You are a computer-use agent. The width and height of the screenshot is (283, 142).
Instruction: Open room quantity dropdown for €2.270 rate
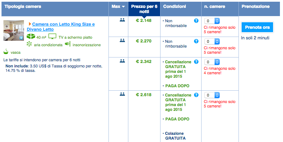click(212, 41)
